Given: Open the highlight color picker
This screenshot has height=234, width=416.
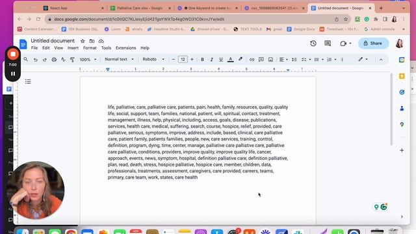Looking at the screenshot, I should (240, 59).
